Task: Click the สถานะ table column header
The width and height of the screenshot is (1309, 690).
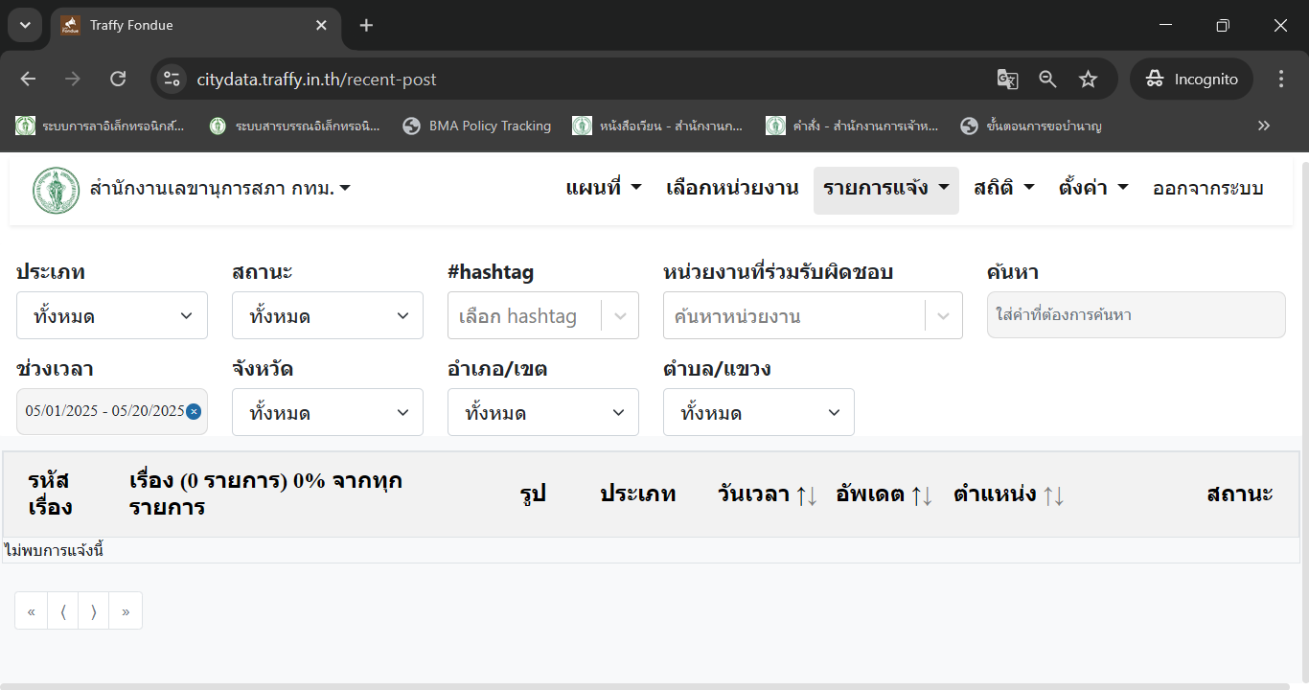Action: [x=1240, y=494]
